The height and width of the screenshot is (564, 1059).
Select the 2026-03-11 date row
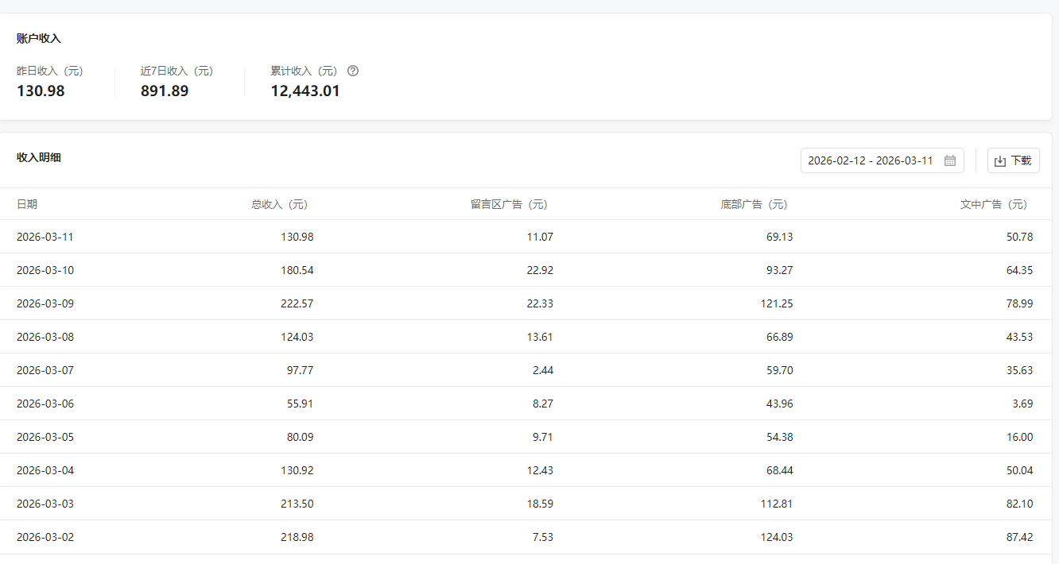[x=45, y=237]
